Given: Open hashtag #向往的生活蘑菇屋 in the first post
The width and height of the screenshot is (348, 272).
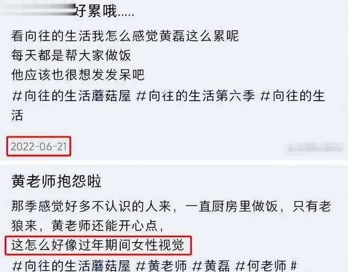Looking at the screenshot, I should pyautogui.click(x=71, y=96).
